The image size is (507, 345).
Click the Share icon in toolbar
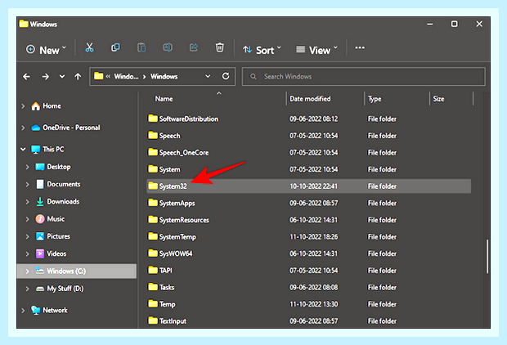coord(193,48)
